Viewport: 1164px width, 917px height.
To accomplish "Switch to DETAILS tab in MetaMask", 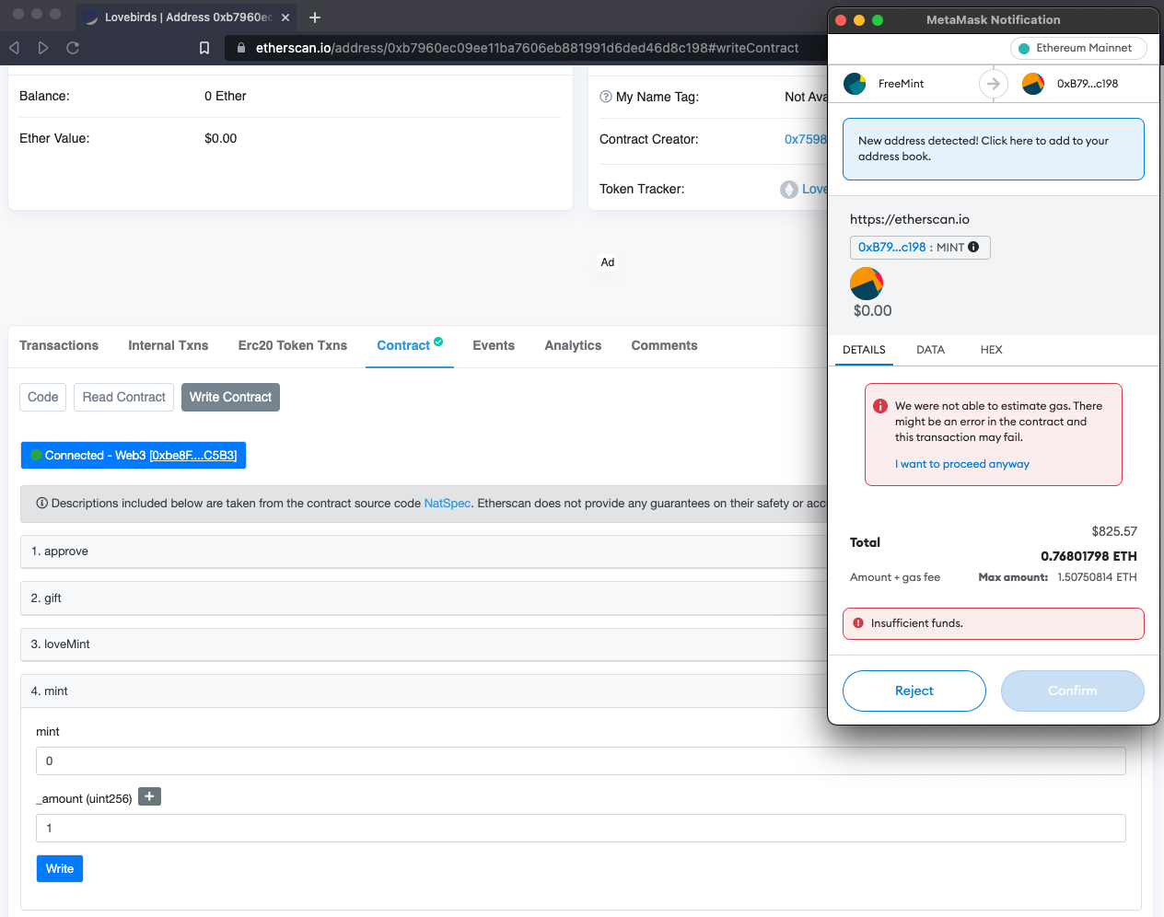I will tap(864, 350).
